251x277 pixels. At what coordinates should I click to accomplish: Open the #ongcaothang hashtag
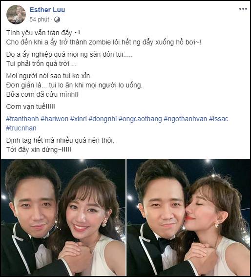point(140,119)
